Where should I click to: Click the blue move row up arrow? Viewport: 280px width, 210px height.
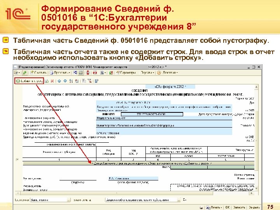point(59,81)
